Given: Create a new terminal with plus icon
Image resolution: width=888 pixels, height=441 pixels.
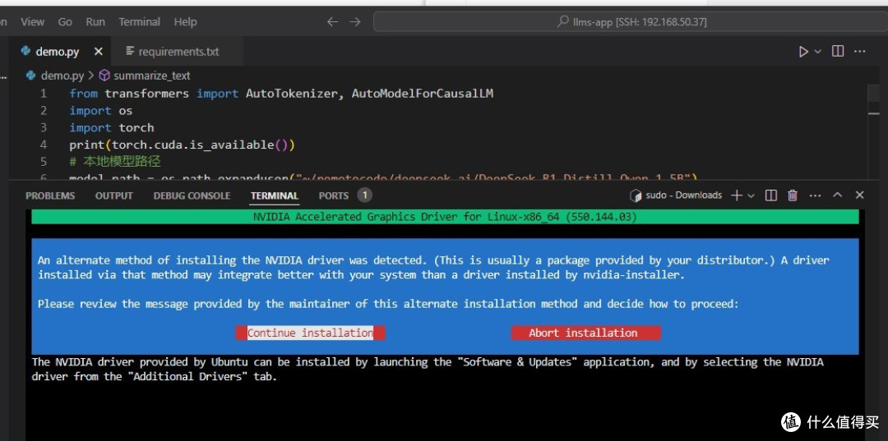Looking at the screenshot, I should [736, 195].
